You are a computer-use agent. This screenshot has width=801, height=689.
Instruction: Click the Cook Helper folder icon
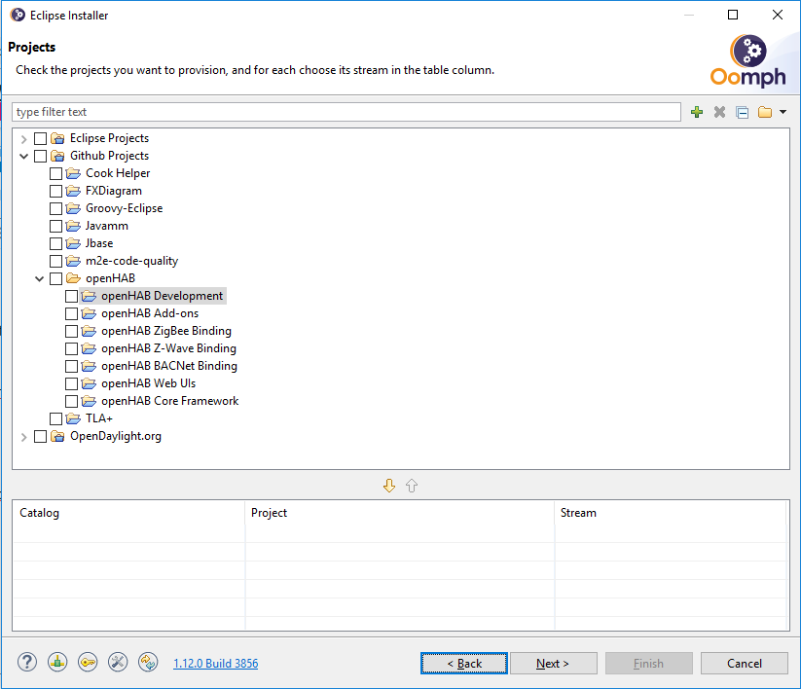point(73,173)
